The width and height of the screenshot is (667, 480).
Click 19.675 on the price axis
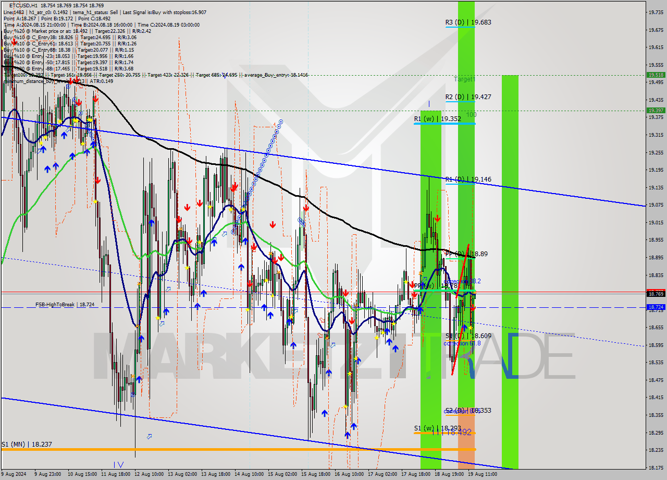(656, 30)
